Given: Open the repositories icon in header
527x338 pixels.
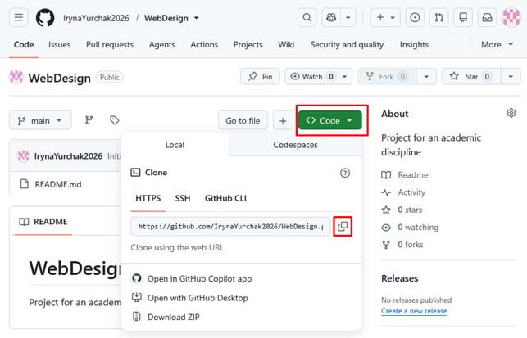Looking at the screenshot, I should tap(463, 17).
